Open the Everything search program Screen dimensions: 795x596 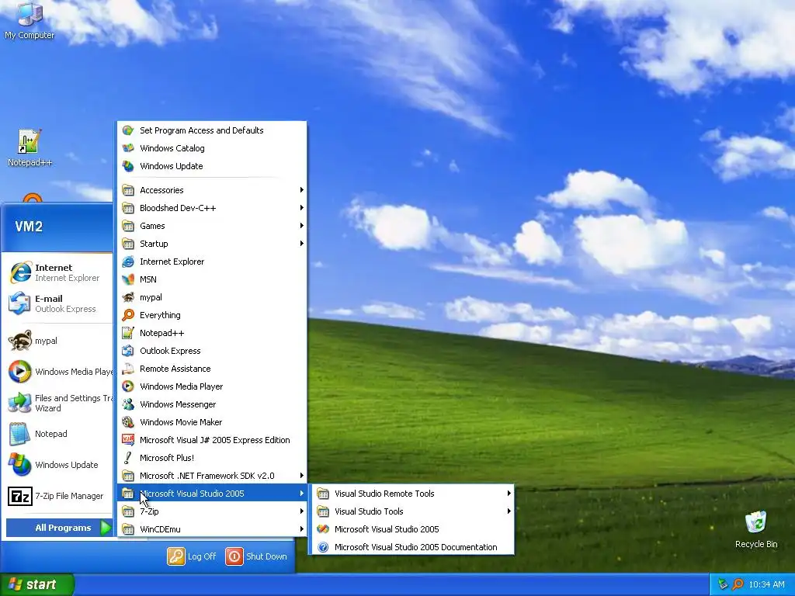click(x=212, y=315)
